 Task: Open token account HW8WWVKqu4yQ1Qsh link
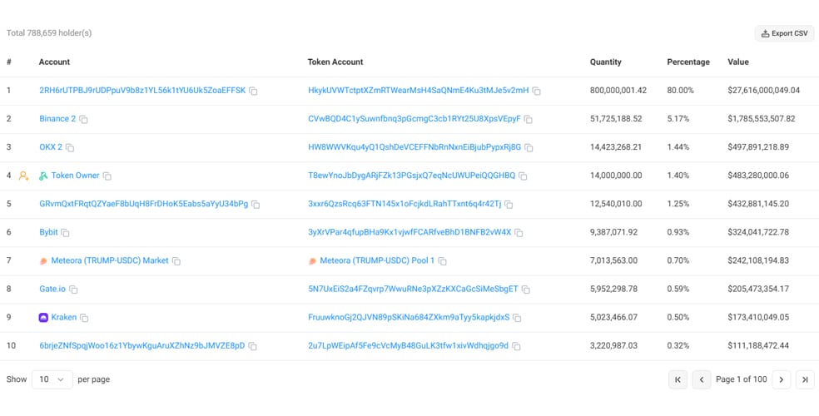(x=414, y=147)
